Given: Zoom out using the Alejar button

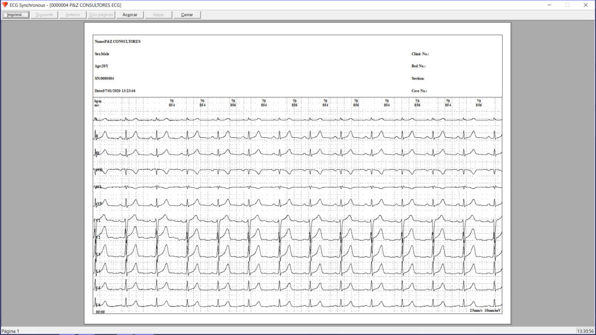Looking at the screenshot, I should tap(158, 15).
